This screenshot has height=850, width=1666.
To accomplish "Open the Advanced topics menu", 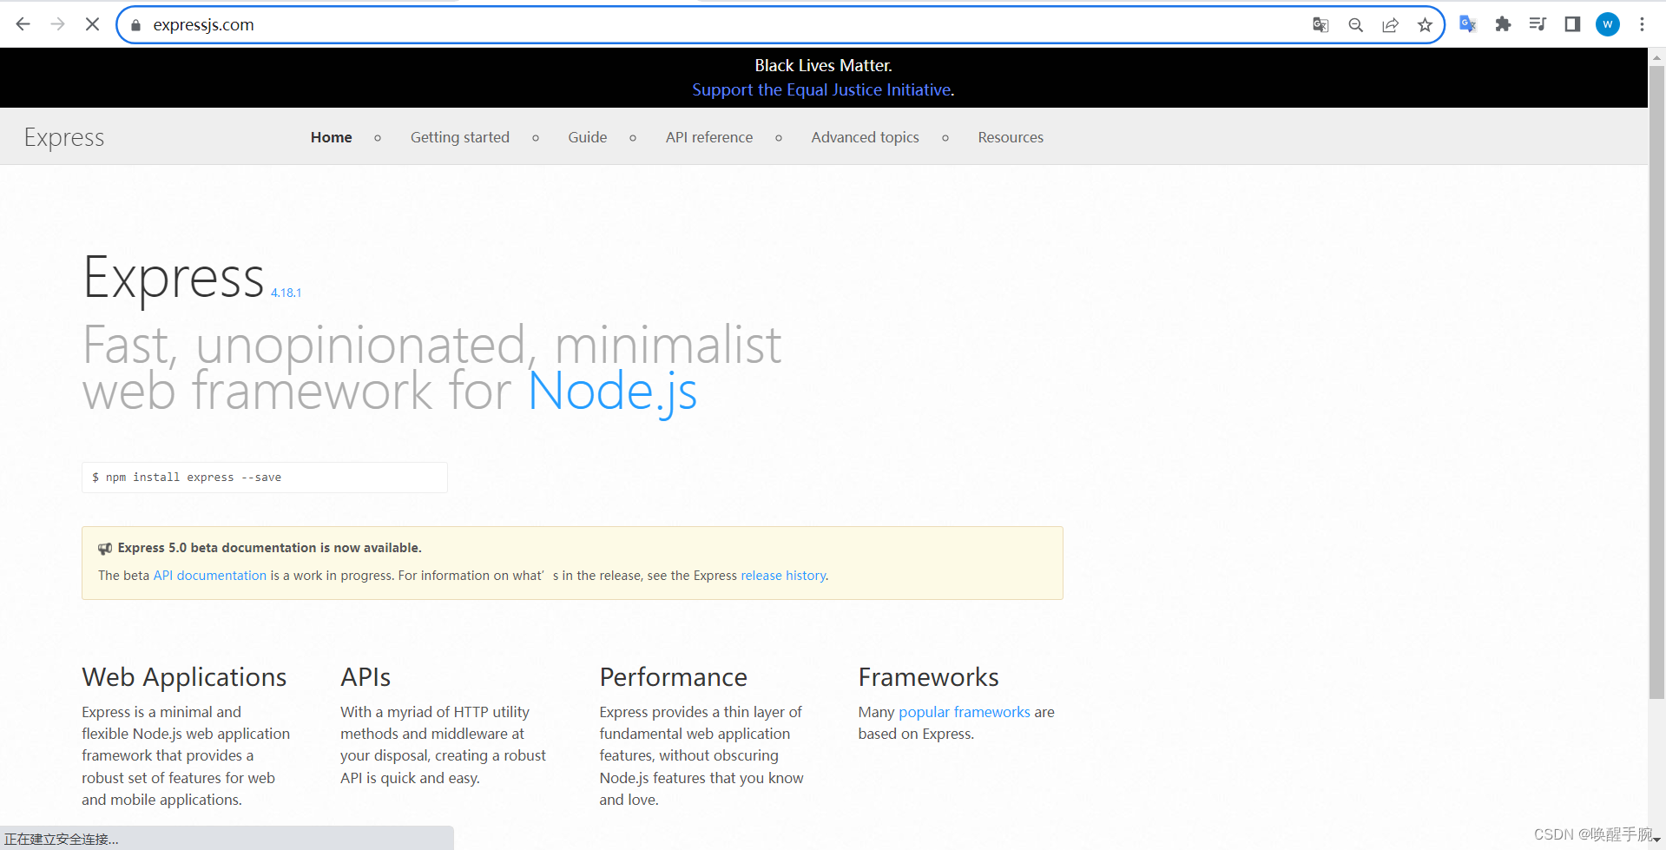I will pyautogui.click(x=866, y=137).
